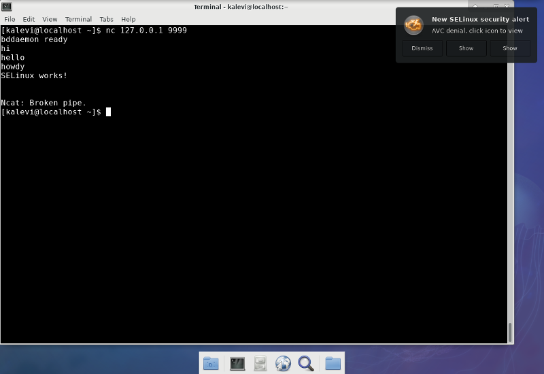544x374 pixels.
Task: Open the desktop folder in the dock
Action: [x=211, y=363]
